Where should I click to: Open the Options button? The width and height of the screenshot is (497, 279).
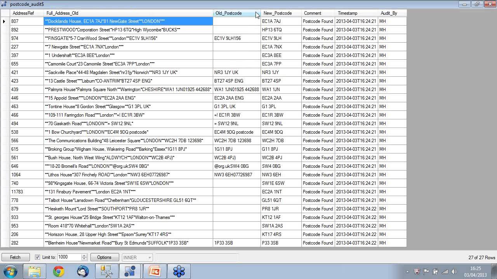click(104, 257)
